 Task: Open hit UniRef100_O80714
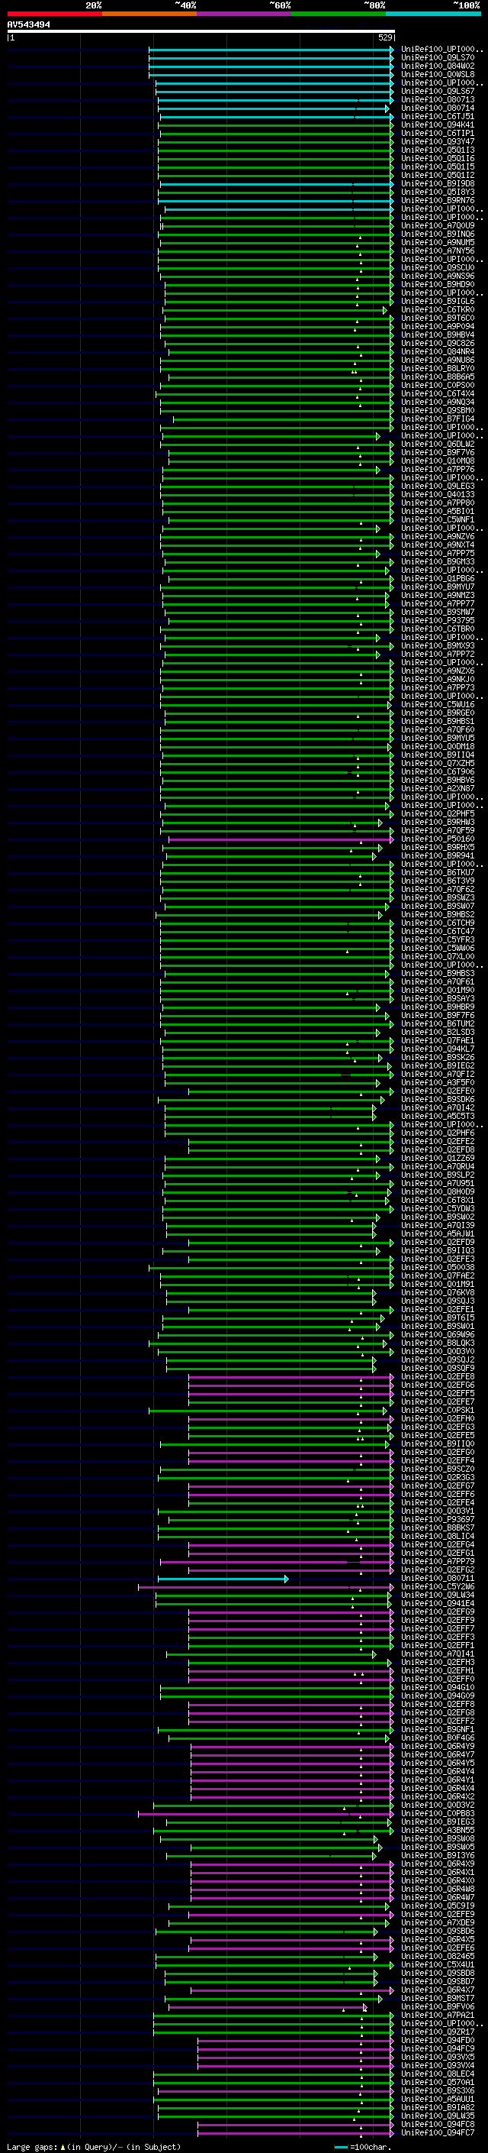[x=438, y=108]
